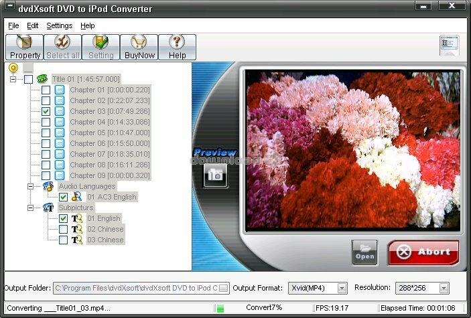Check the 02 Chinese subtitle checkbox

tap(64, 229)
